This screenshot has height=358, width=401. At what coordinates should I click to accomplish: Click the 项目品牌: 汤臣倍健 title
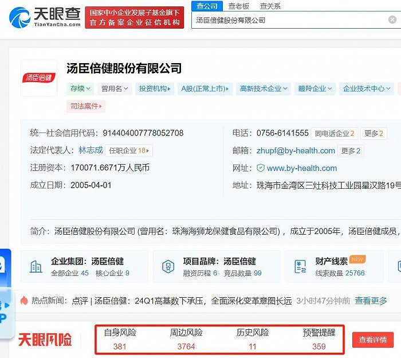pyautogui.click(x=219, y=261)
